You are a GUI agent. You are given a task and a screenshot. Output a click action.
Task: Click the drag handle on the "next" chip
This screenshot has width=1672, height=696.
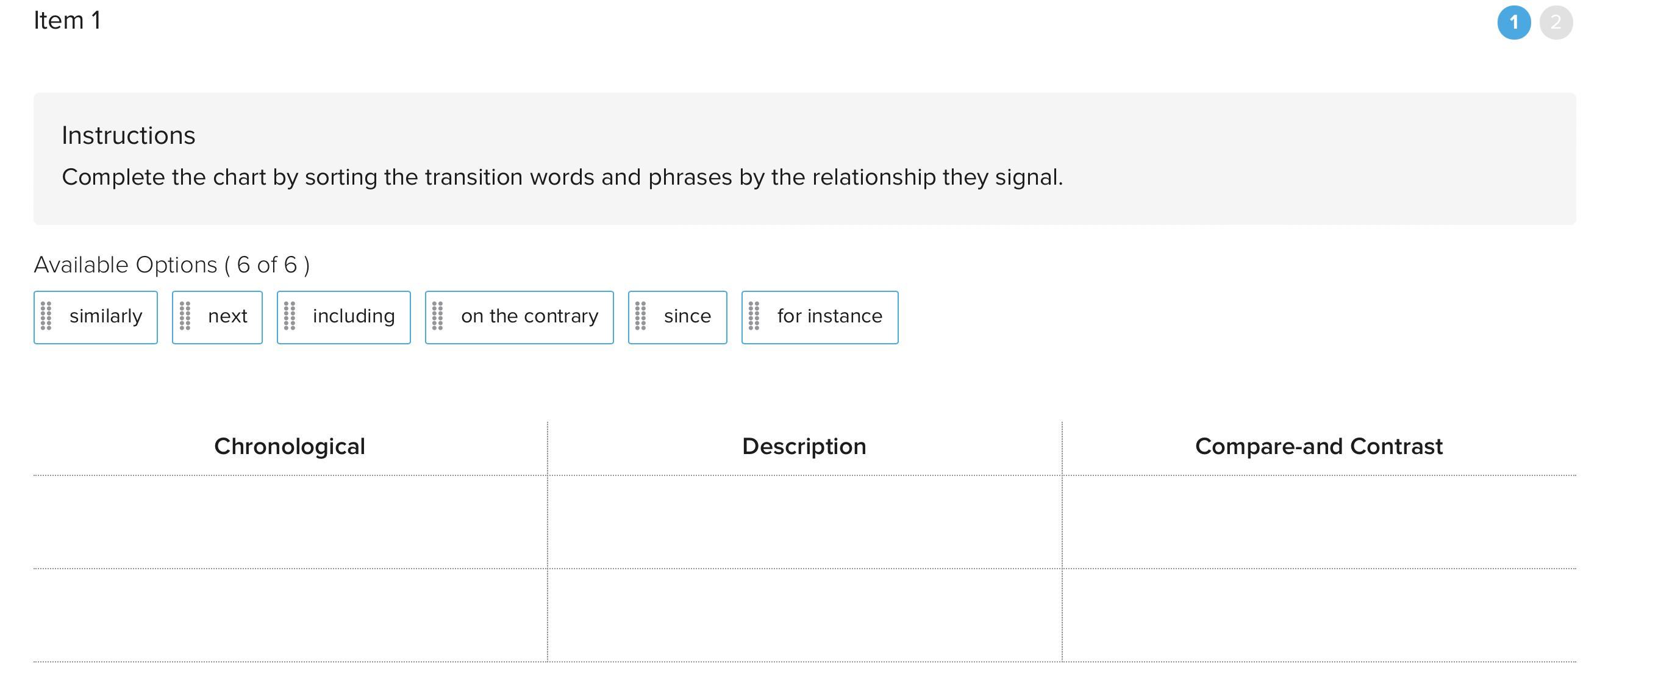tap(185, 316)
